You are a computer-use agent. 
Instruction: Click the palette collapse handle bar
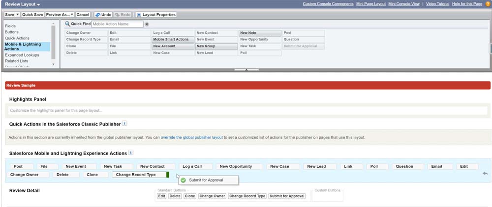[x=246, y=70]
